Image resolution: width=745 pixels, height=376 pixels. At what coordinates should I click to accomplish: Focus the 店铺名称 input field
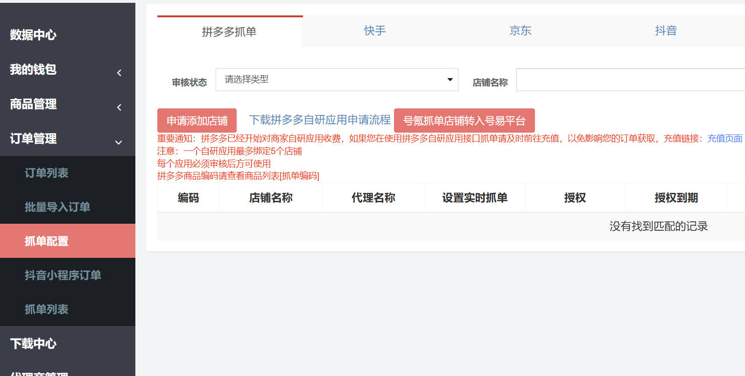click(x=630, y=79)
